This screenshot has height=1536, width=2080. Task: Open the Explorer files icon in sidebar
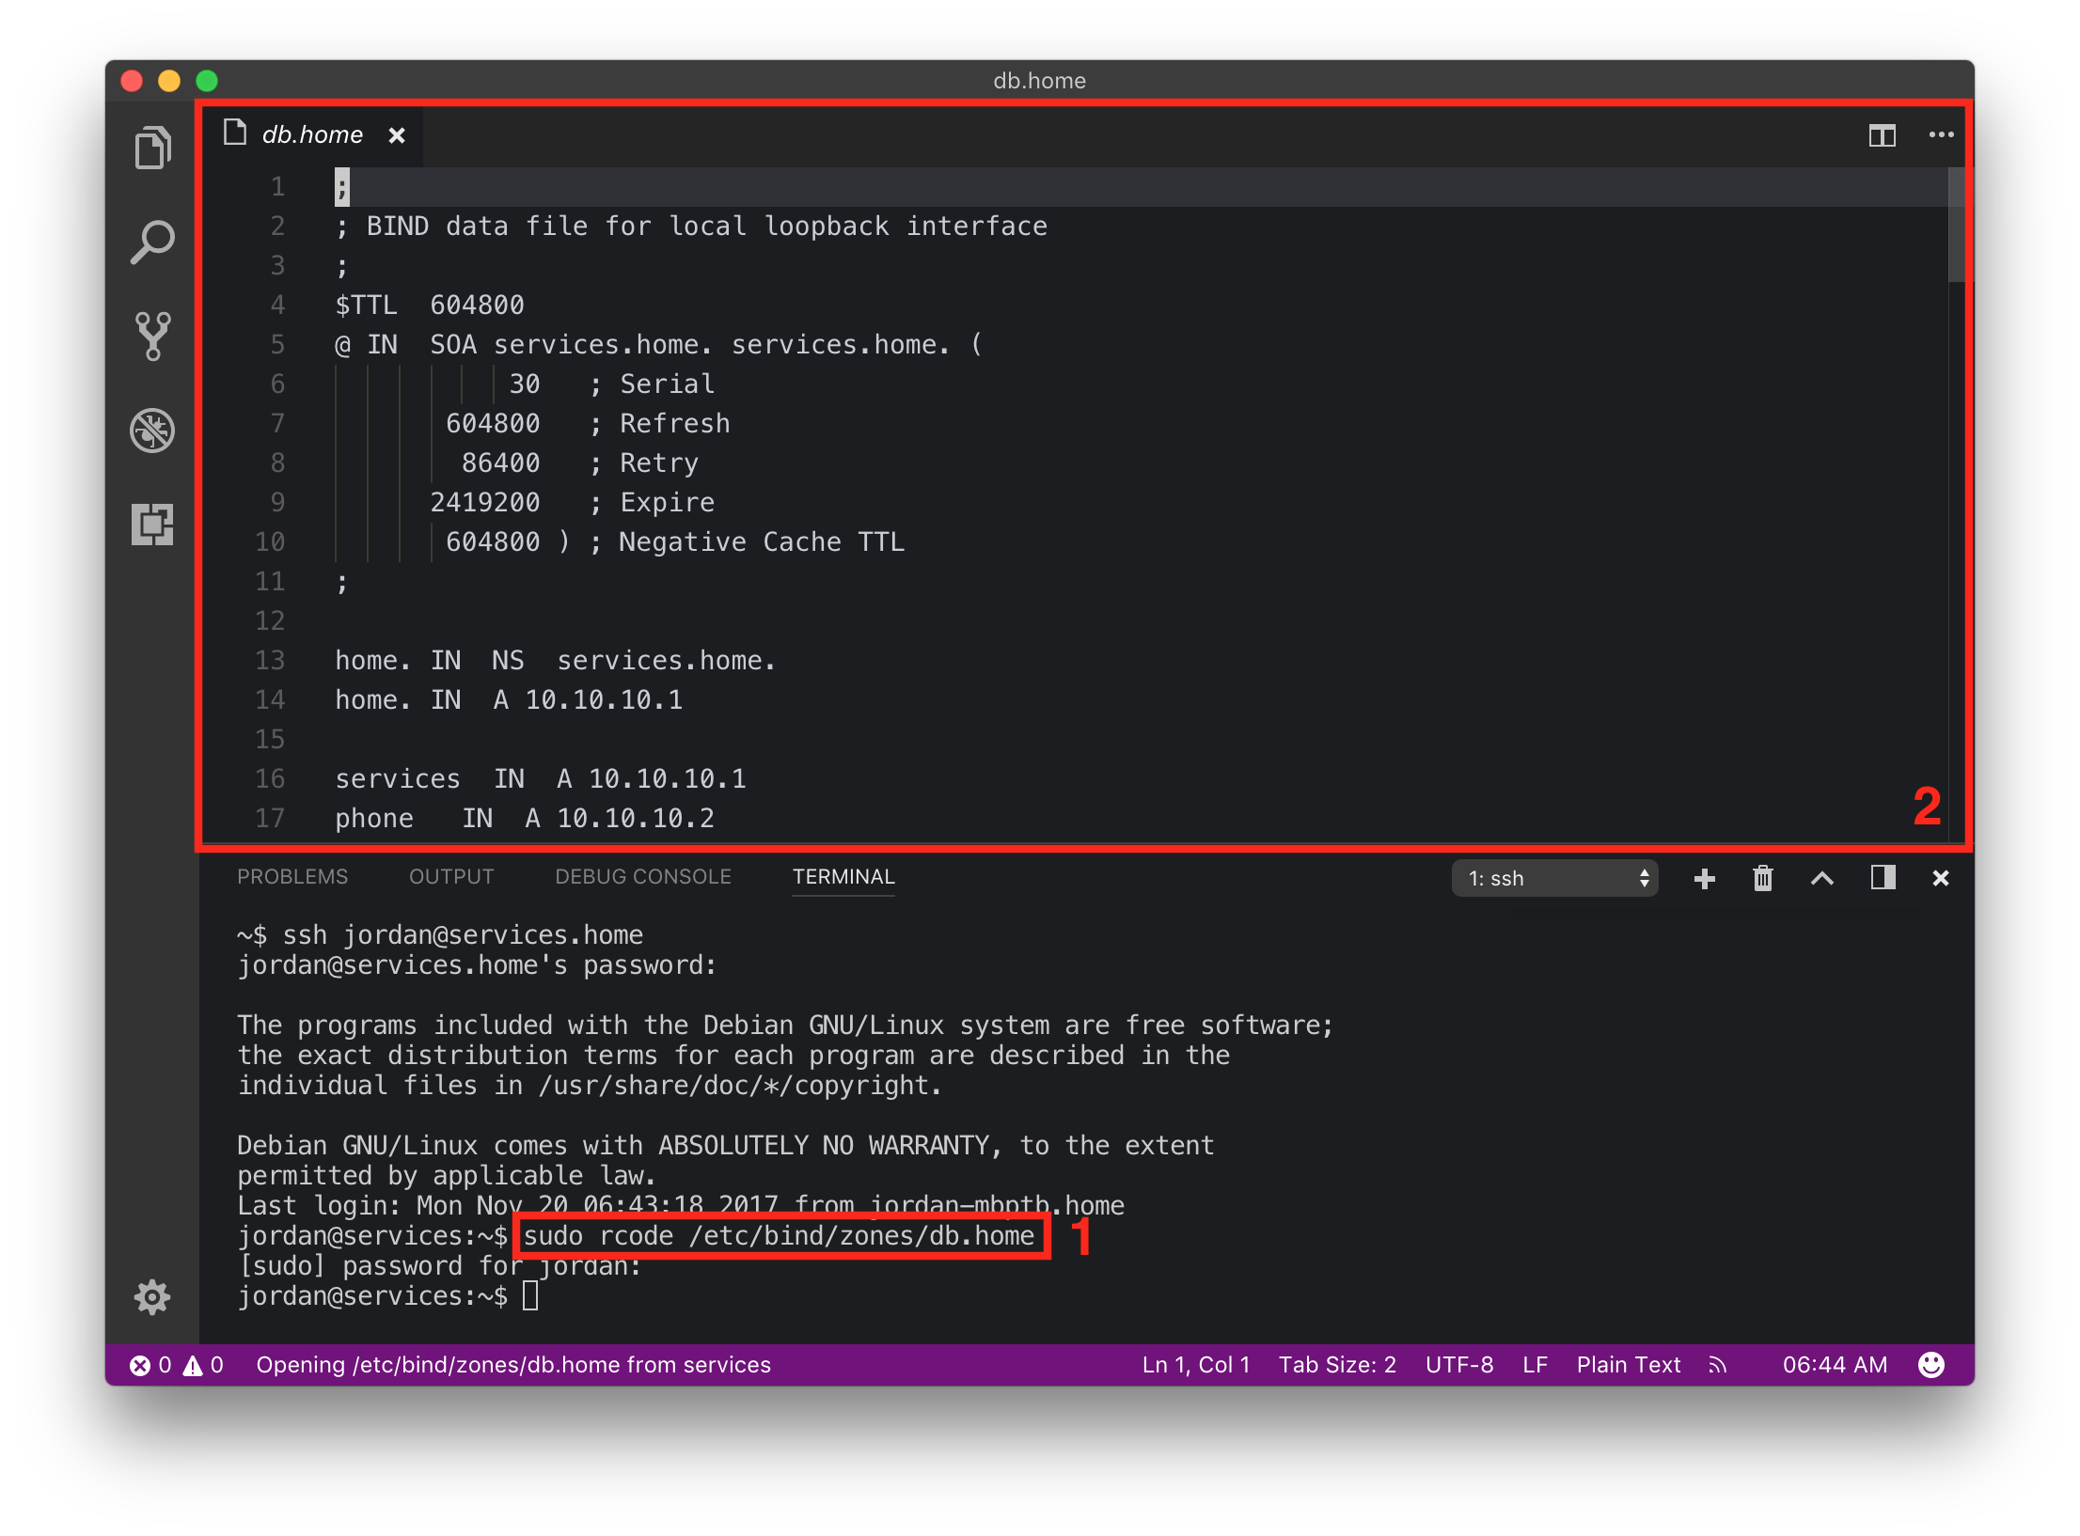[152, 148]
